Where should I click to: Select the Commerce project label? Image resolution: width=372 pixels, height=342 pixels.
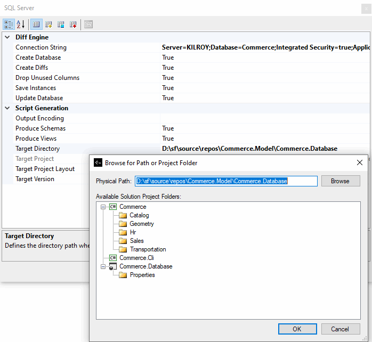[x=133, y=207]
